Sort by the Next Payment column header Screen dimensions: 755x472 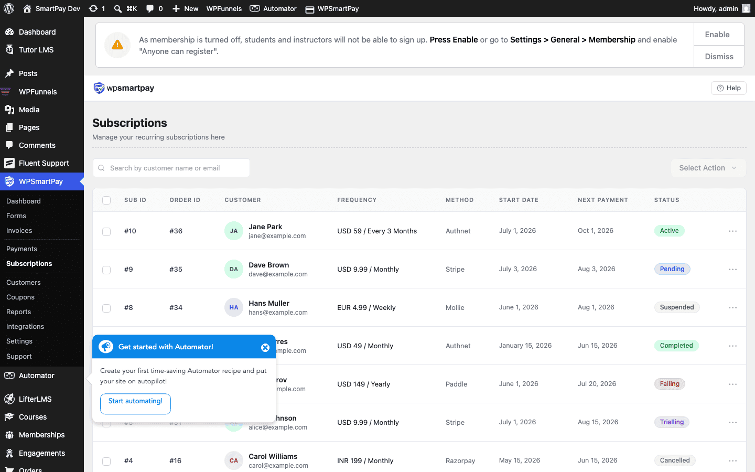click(x=603, y=200)
